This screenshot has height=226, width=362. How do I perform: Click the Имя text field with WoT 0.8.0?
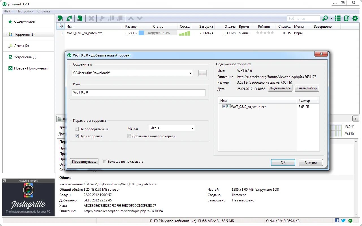139,92
